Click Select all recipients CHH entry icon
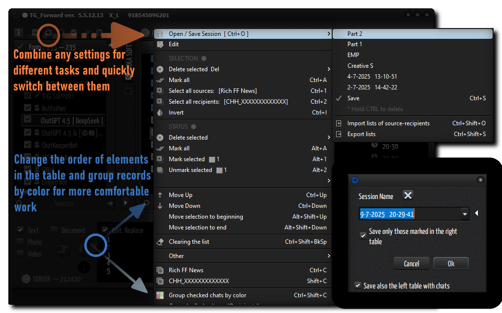The image size is (502, 313). 159,102
